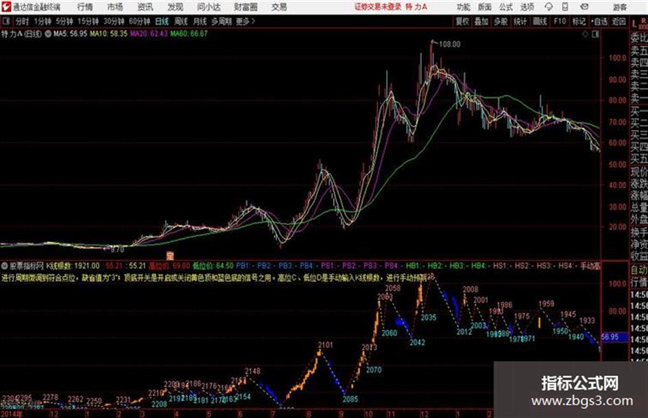Viewport: 648px width, 418px height.
Task: Click the 多股 toolbar button
Action: point(501,21)
